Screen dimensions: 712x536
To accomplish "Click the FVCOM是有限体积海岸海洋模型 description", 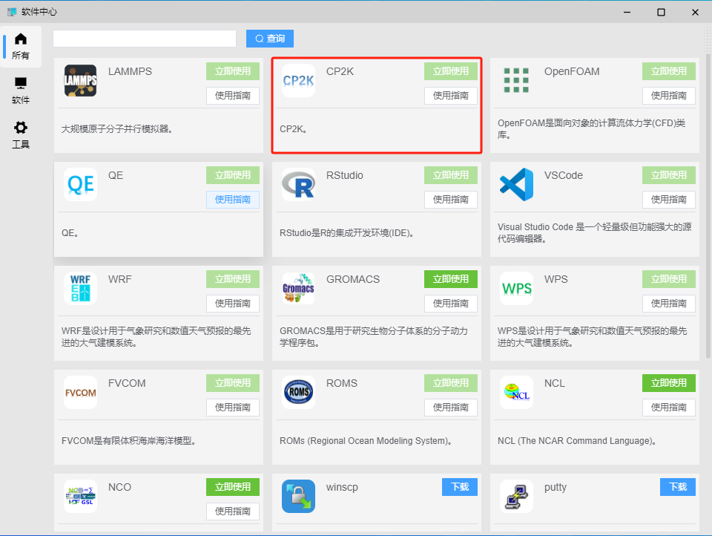I will 129,441.
